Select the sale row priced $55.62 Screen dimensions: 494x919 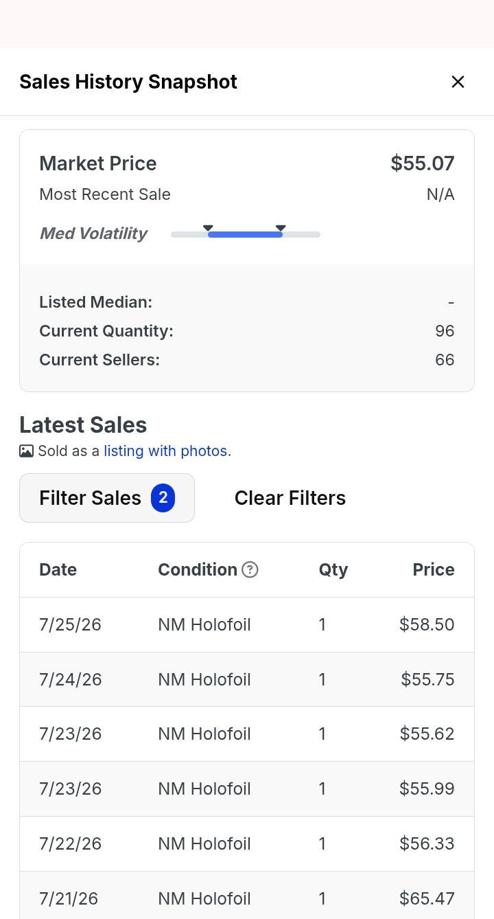[x=247, y=734]
